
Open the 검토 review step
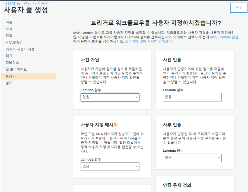point(9,83)
